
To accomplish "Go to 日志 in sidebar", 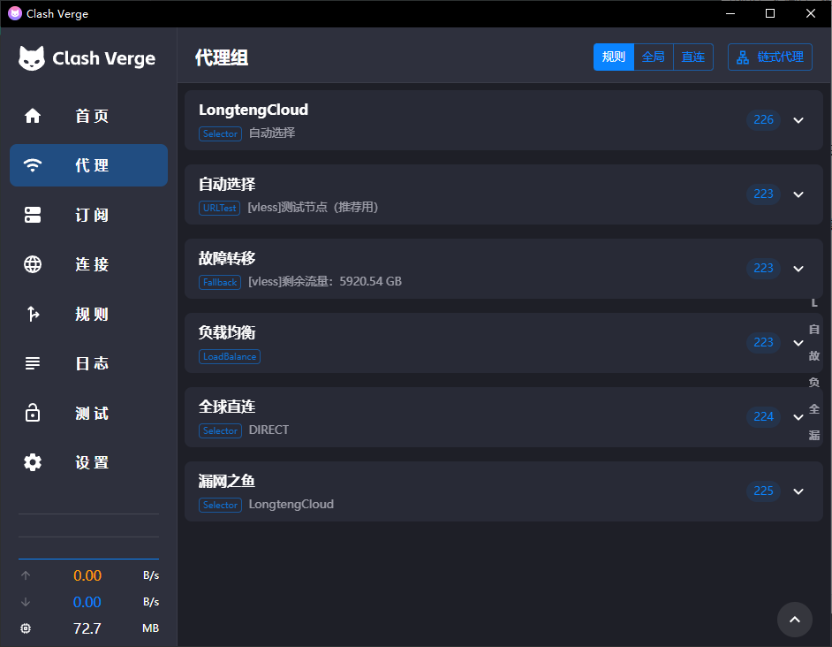I will point(88,363).
